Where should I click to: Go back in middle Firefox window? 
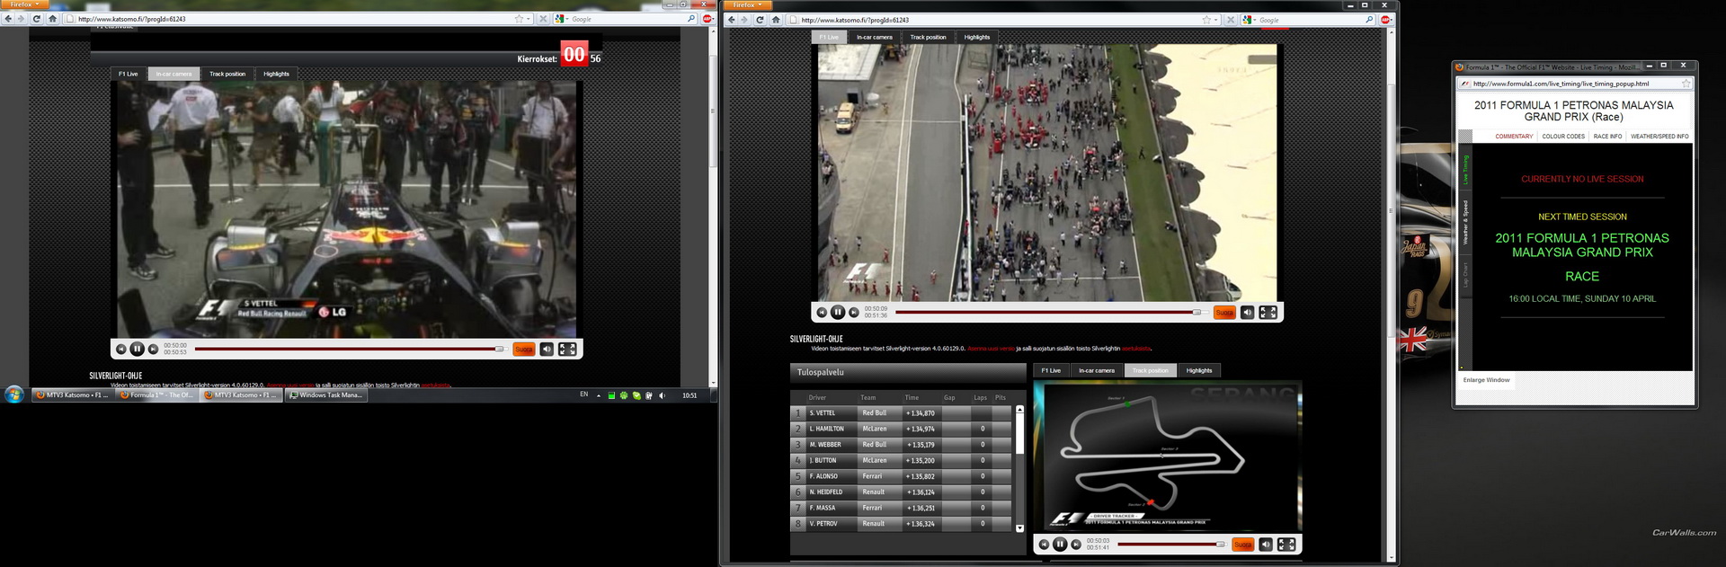(x=732, y=20)
